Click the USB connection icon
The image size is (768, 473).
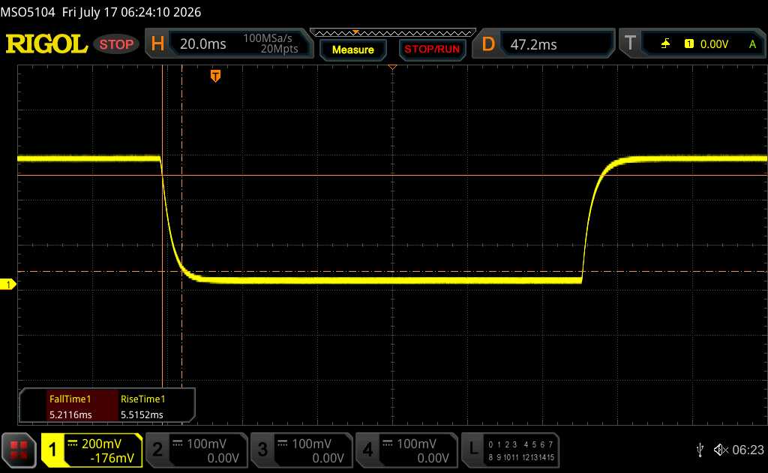pyautogui.click(x=700, y=450)
